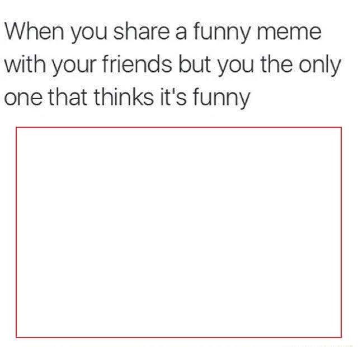Select the word "with" starting line two
Screen dimensions: 358x347
coord(25,64)
